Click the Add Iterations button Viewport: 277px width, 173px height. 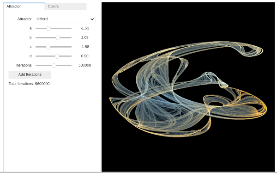30,74
